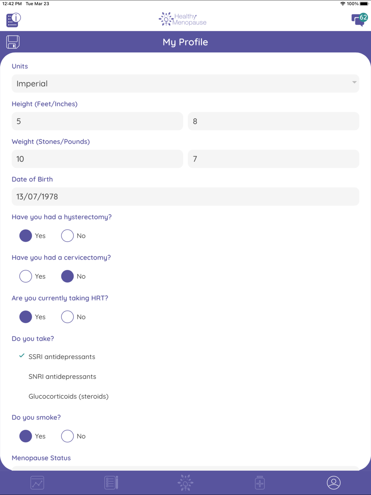Open the profile person tab icon
Screen dimensions: 371x495
tap(334, 483)
